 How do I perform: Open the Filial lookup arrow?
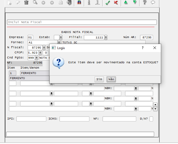click(106, 37)
